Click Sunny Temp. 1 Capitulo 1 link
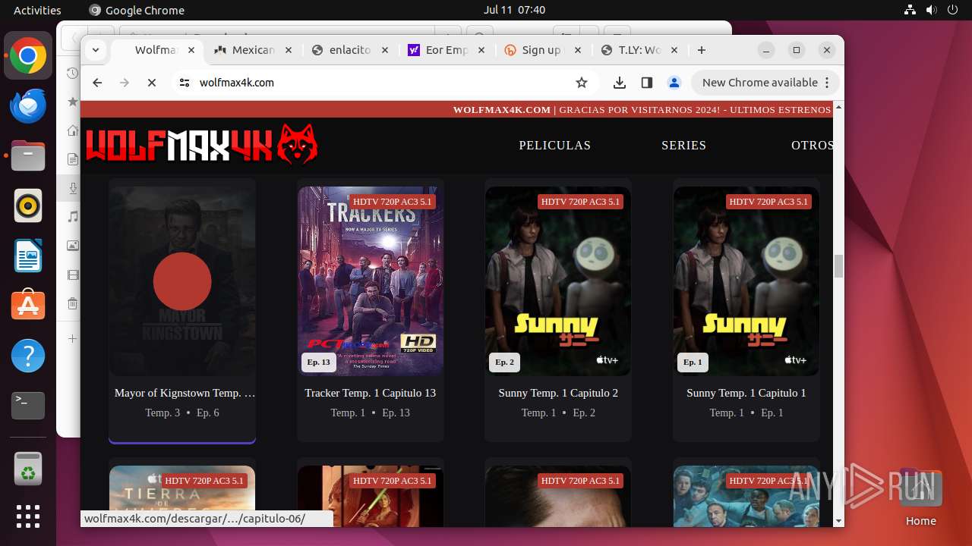Viewport: 972px width, 546px height. pyautogui.click(x=746, y=393)
